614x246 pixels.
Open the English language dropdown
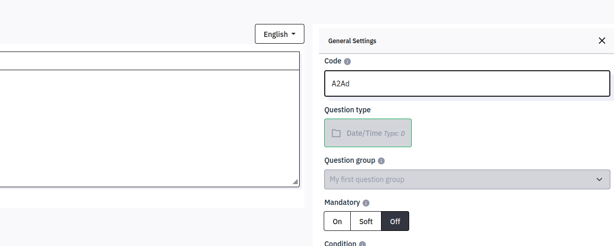[279, 34]
